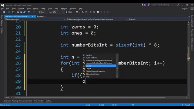The image size is (194, 109).
Task: Switch to the Program.cs tab
Action: pos(41,16)
